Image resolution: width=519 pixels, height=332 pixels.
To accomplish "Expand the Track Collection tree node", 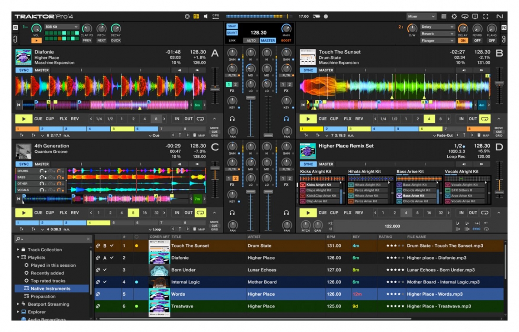I will [x=18, y=250].
